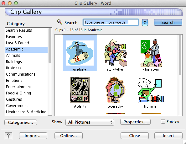The image size is (186, 144).
Task: Choose the Search Results category
Action: [26, 30]
